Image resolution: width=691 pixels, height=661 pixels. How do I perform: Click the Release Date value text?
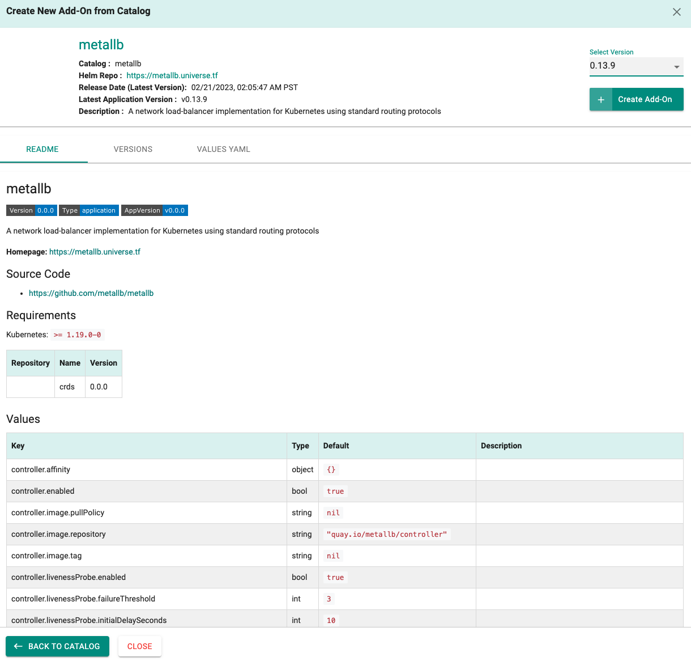point(245,87)
